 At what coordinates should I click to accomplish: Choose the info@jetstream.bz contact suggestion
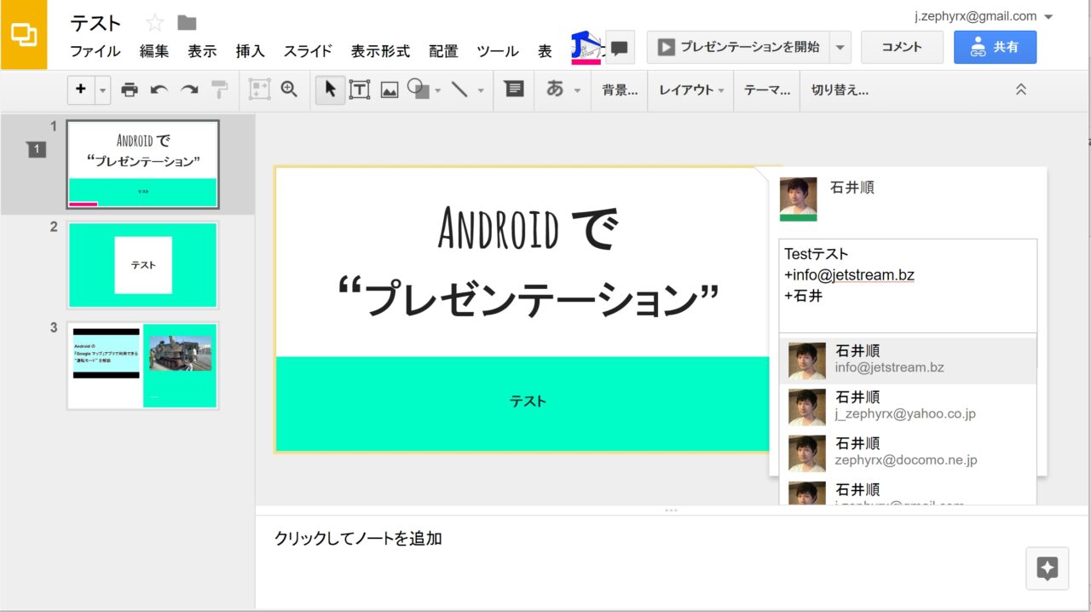908,360
